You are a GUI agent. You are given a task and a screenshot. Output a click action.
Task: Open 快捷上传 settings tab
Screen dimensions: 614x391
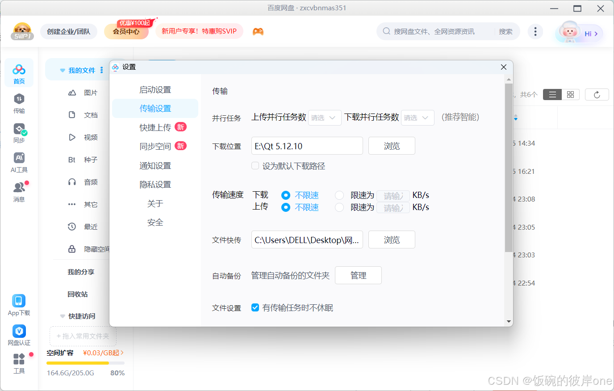tap(155, 127)
